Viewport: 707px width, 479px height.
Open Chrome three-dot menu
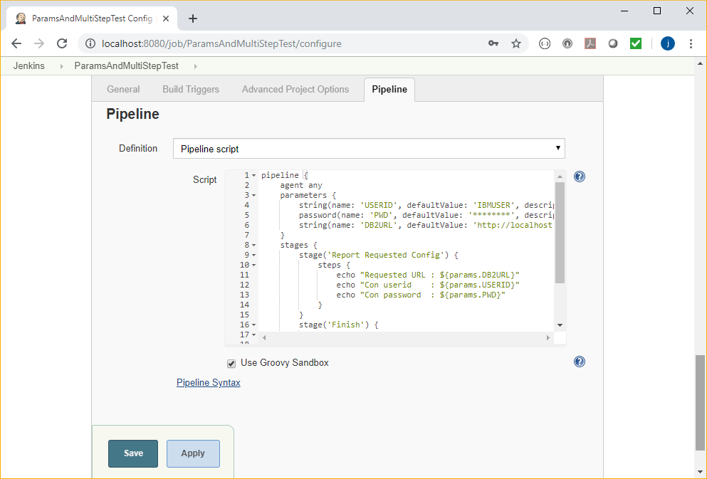pyautogui.click(x=691, y=43)
